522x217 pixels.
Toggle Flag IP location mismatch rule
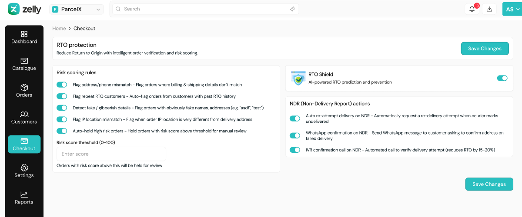[x=62, y=119]
